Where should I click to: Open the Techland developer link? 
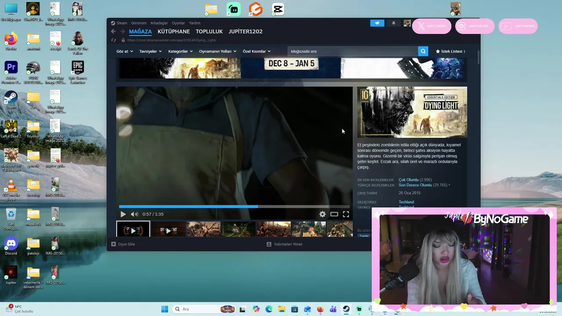[406, 202]
